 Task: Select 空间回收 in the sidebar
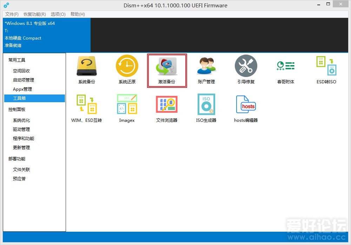click(21, 71)
